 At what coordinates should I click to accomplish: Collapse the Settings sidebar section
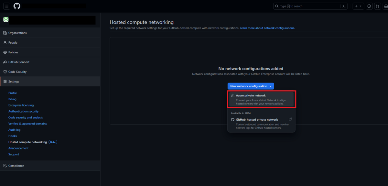click(x=50, y=82)
